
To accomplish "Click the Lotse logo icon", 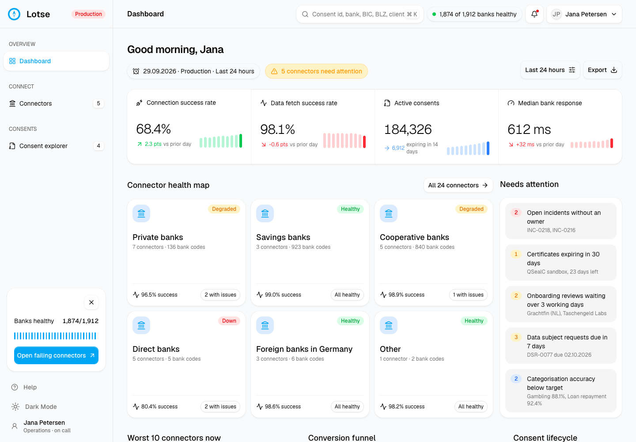I will coord(14,14).
